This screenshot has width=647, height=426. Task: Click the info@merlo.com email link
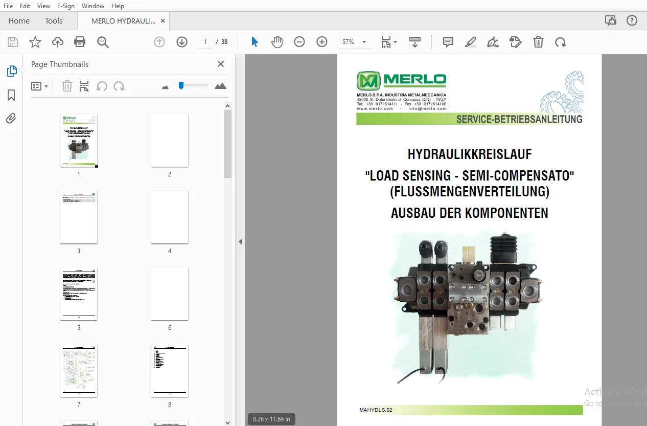[428, 108]
